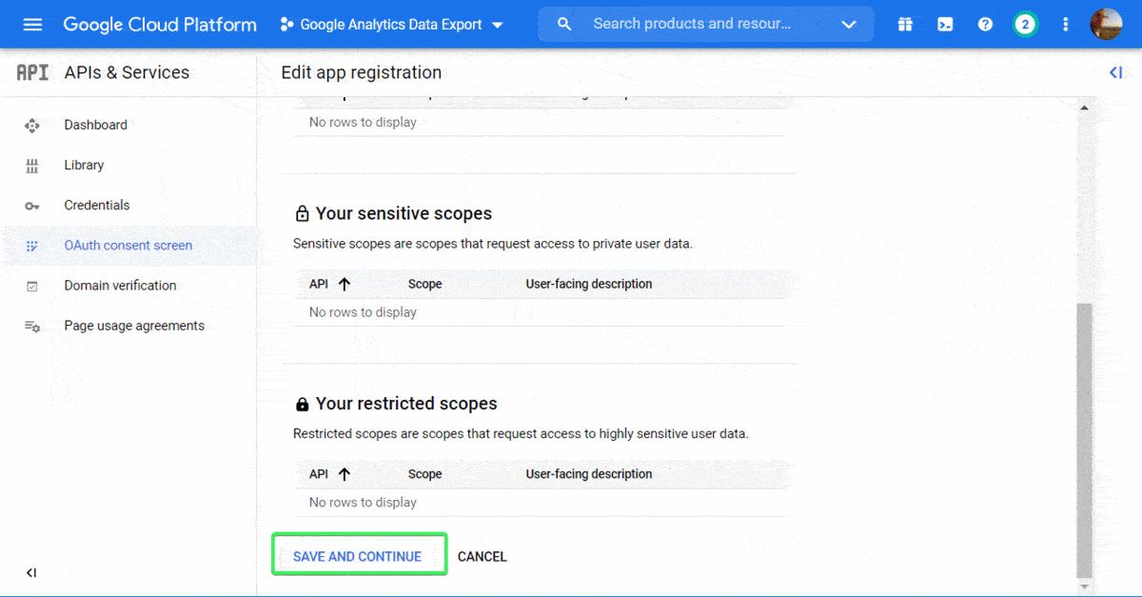Click SAVE AND CONTINUE

(x=359, y=555)
